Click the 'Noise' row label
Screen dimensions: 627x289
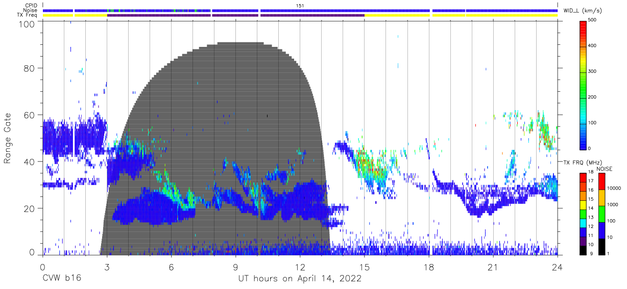coord(31,10)
